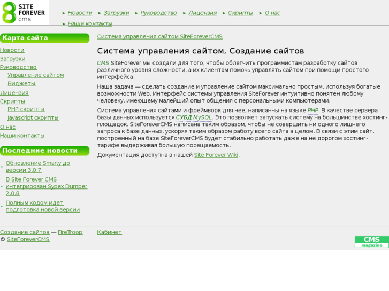Open news about Sypex Dumper 2.0.8 integration

[x=47, y=186]
